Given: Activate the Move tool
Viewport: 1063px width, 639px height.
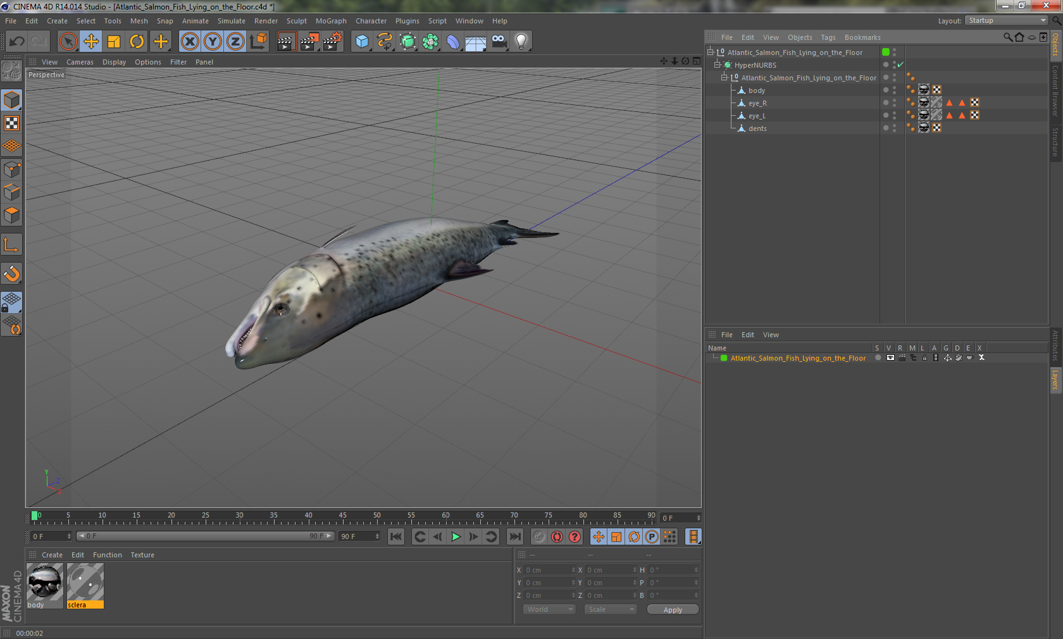Looking at the screenshot, I should (x=91, y=42).
